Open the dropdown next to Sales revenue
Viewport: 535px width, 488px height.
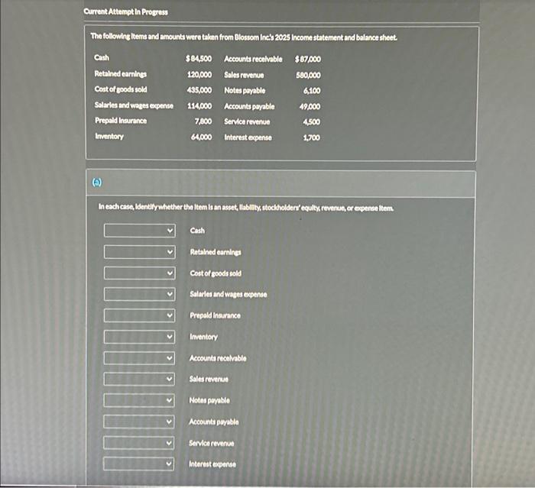tap(139, 379)
